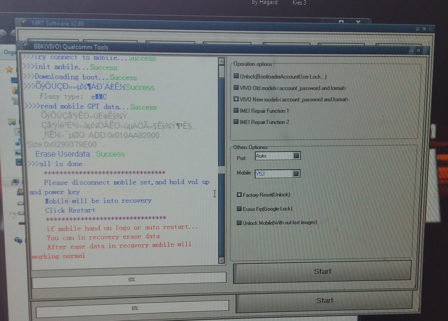448x321 pixels.
Task: Click the lower Start button of MRT window
Action: click(x=324, y=301)
